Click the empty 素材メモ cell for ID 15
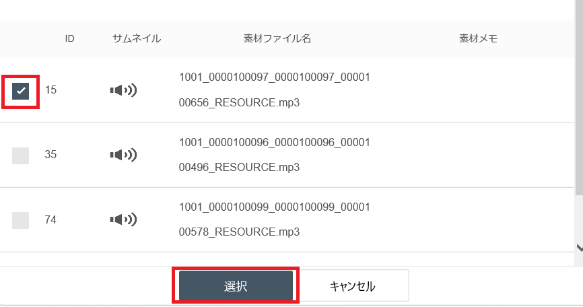This screenshot has height=307, width=583. coord(478,90)
